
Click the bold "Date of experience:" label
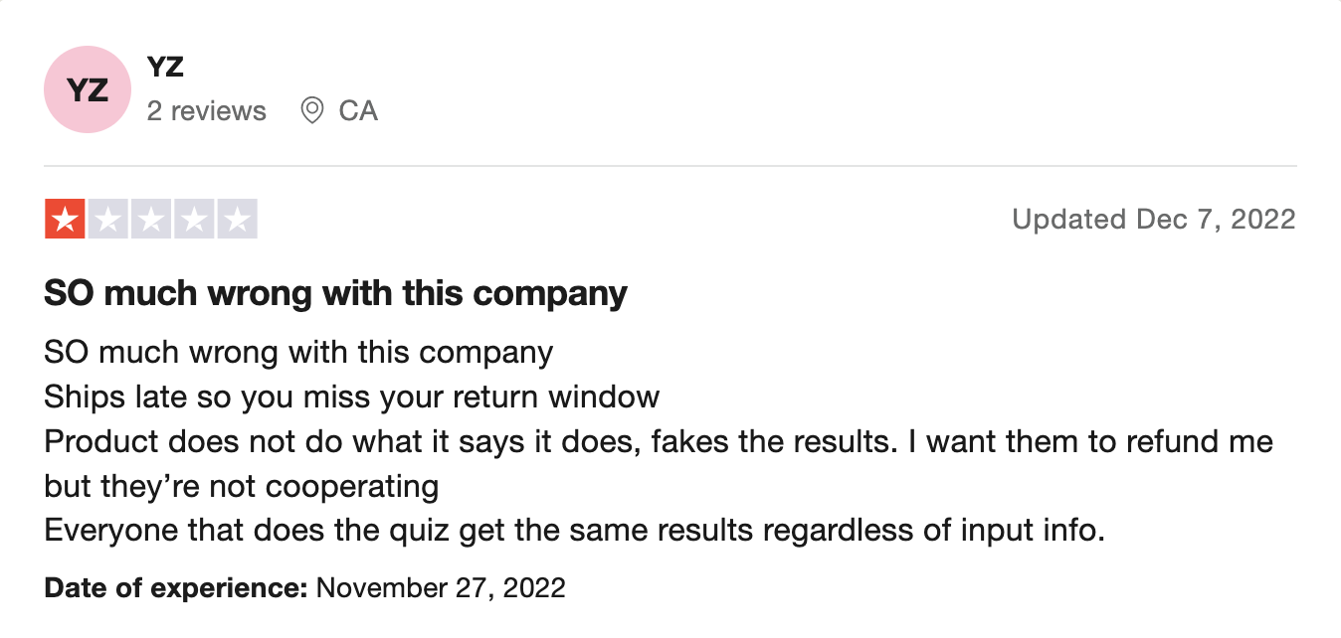176,587
